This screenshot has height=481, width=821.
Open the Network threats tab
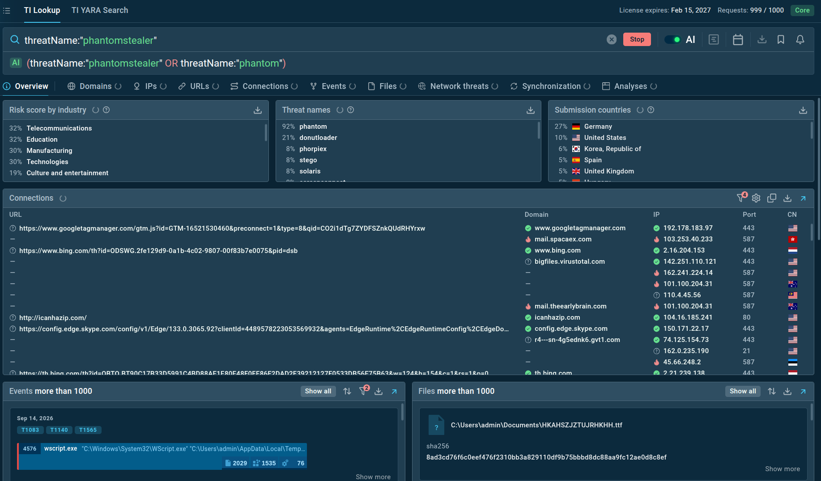pyautogui.click(x=458, y=86)
